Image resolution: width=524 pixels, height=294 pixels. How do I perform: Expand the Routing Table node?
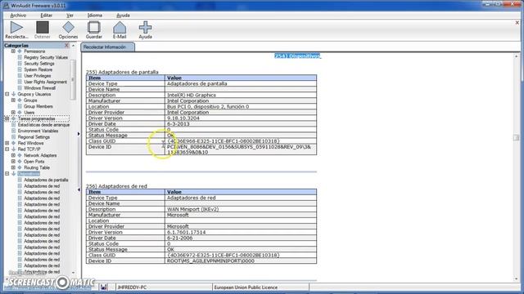point(13,167)
